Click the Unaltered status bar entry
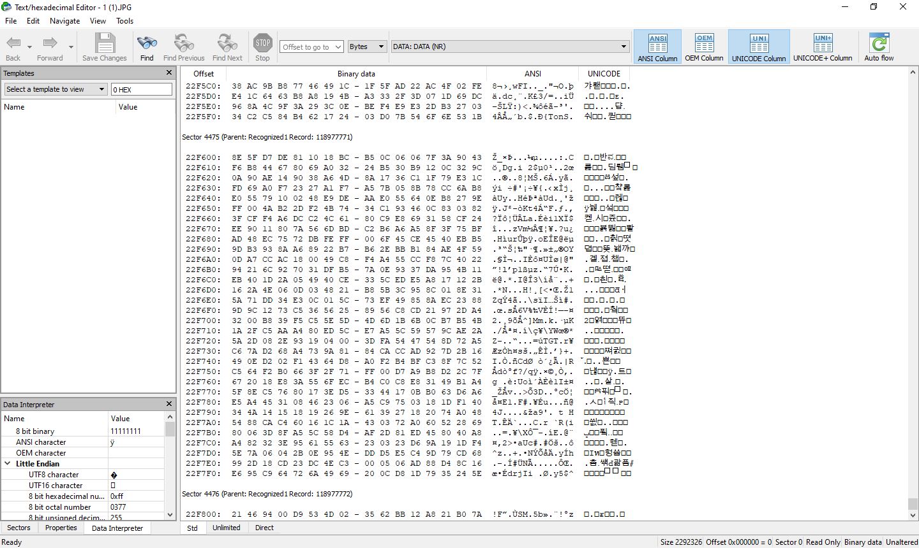 pos(902,542)
